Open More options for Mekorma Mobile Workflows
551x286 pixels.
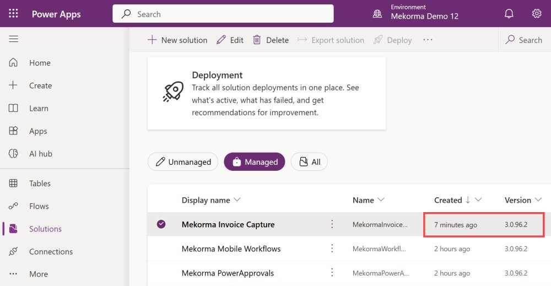(332, 249)
